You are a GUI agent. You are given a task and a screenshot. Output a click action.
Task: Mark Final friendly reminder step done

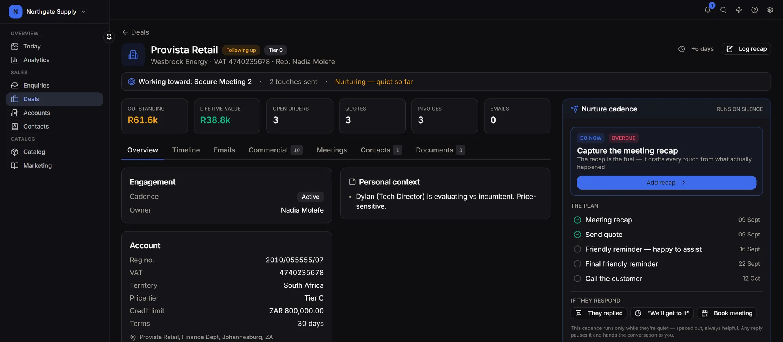577,264
